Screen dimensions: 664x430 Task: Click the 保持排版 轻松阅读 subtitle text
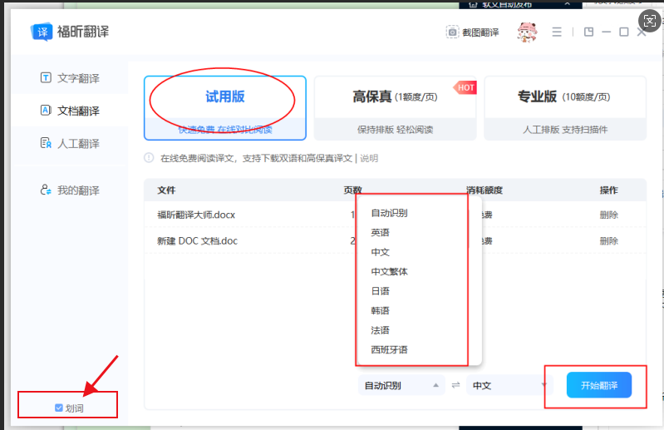(x=395, y=130)
